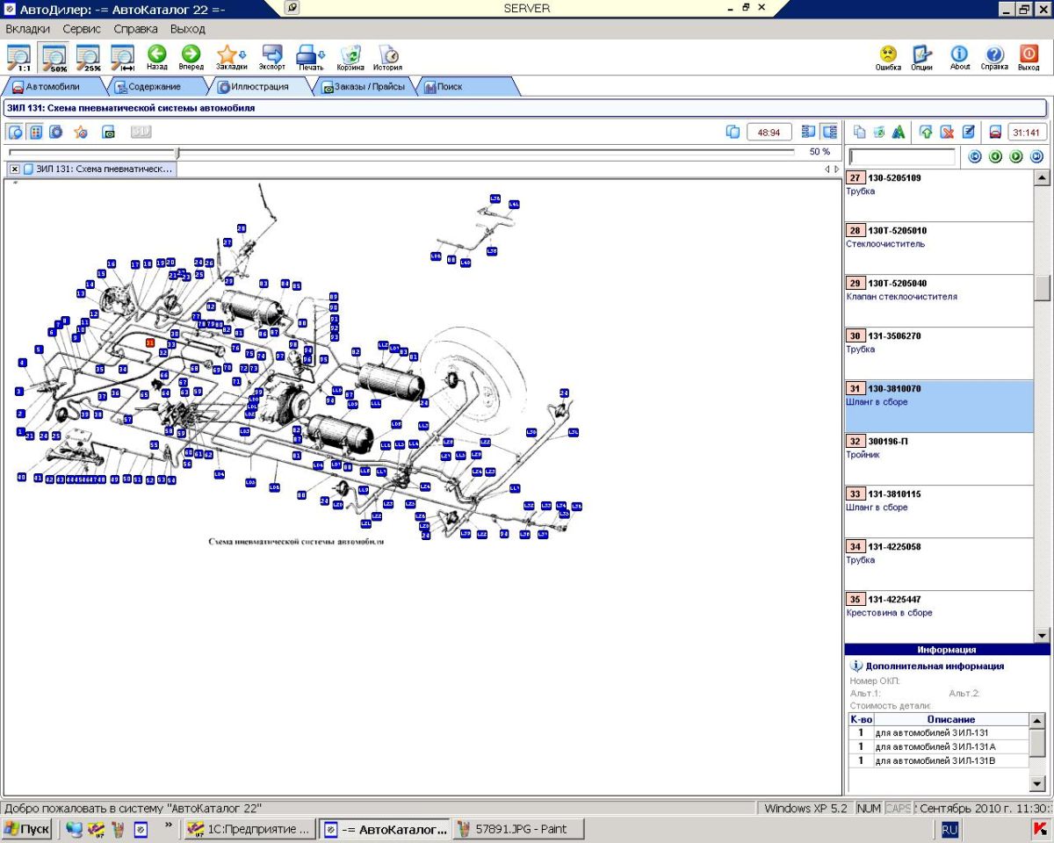The width and height of the screenshot is (1054, 843).
Task: Open the Корзина basket
Action: 350,58
